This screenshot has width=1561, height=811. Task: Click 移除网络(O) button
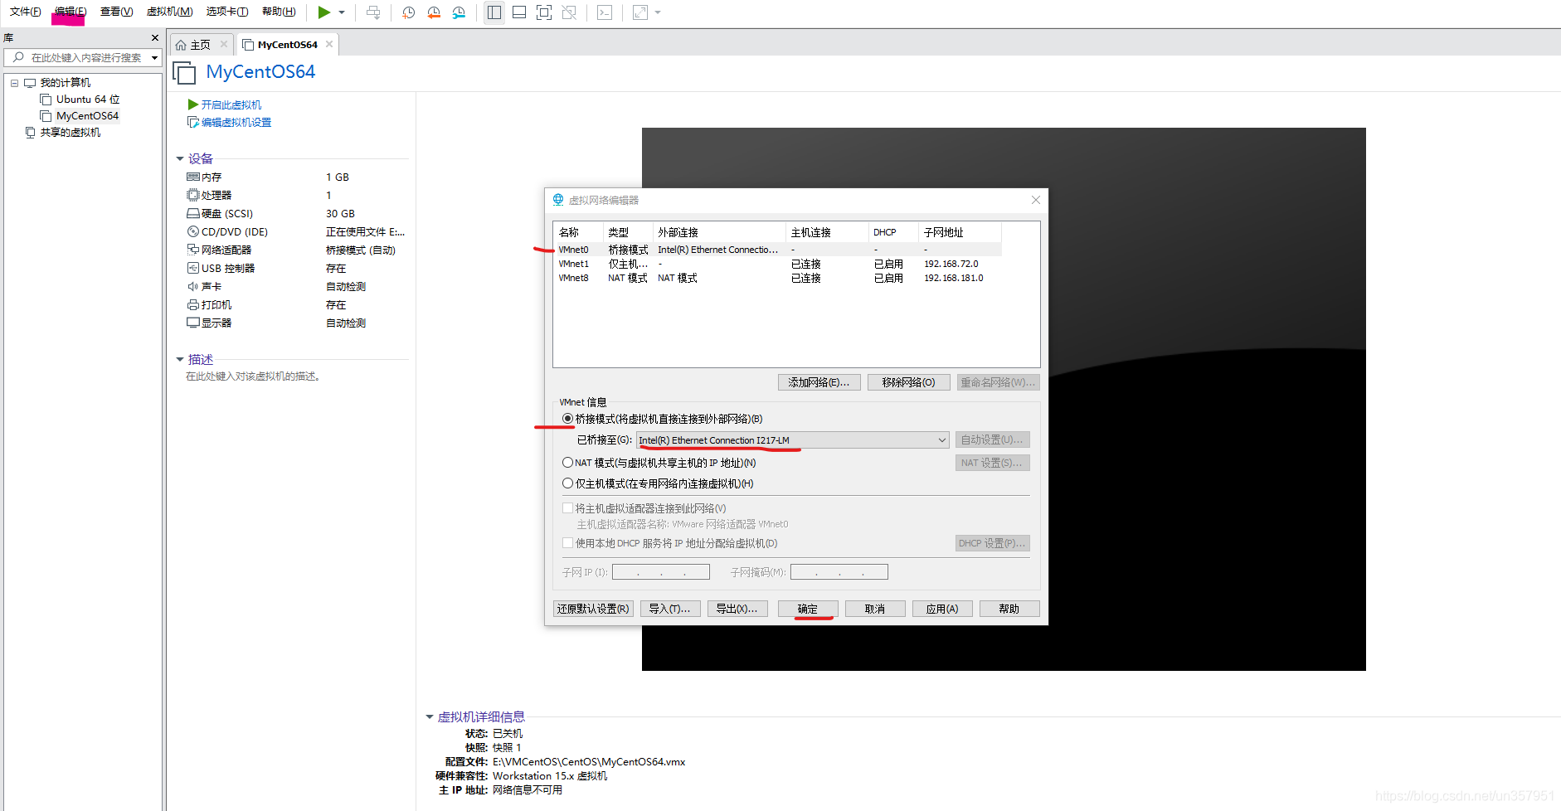tap(908, 382)
